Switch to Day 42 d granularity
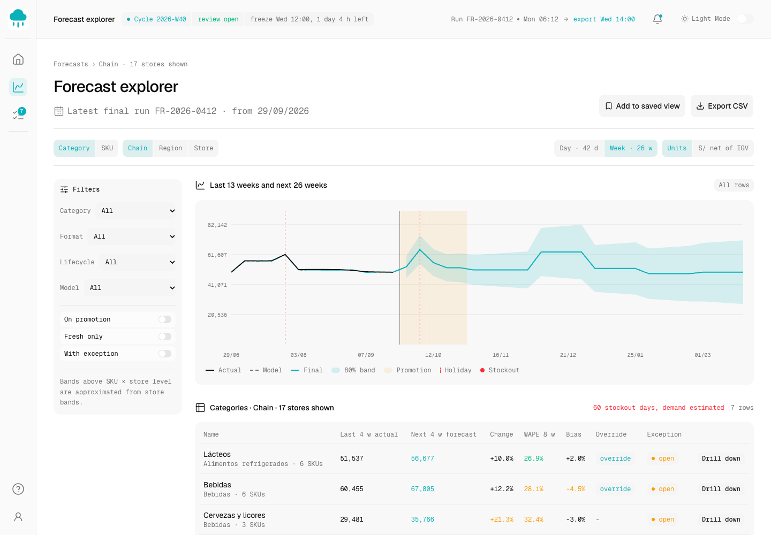 click(x=579, y=148)
